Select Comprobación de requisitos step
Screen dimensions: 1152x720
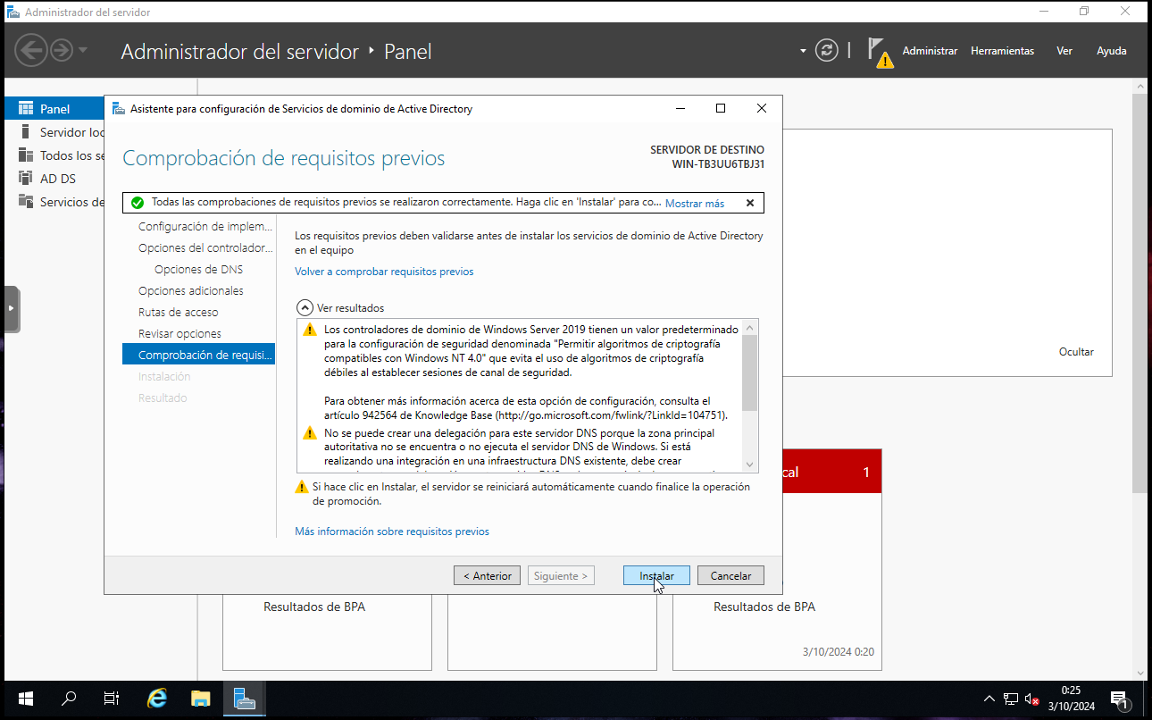(198, 356)
